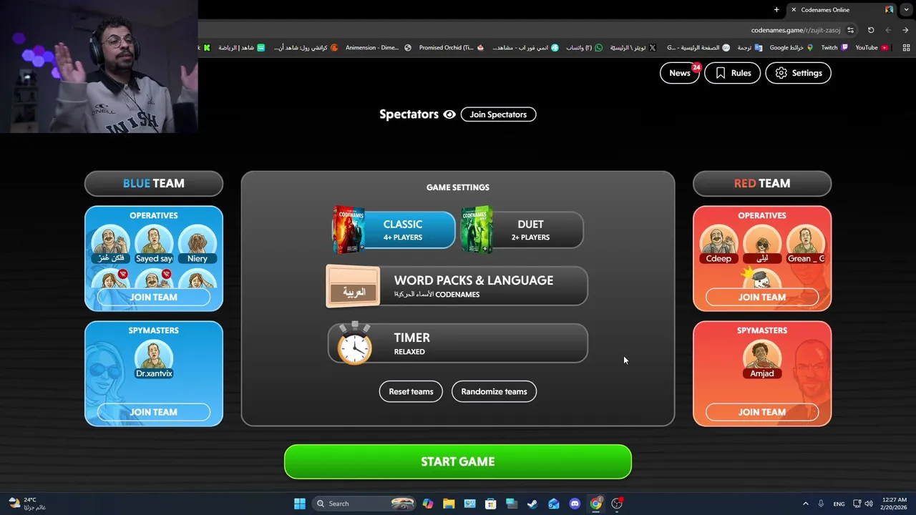The width and height of the screenshot is (916, 515).
Task: Open the tab search dropdown arrow
Action: (907, 10)
